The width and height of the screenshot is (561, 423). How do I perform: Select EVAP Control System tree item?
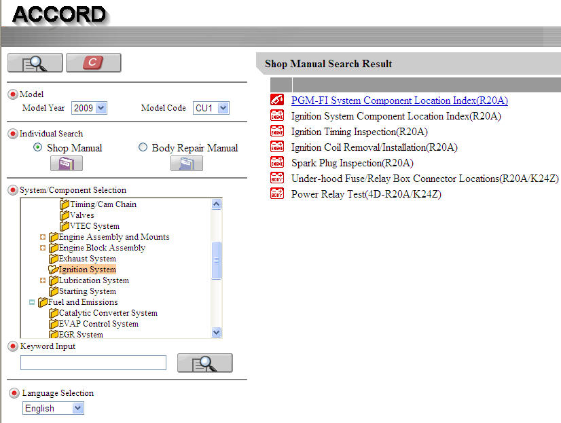(98, 324)
